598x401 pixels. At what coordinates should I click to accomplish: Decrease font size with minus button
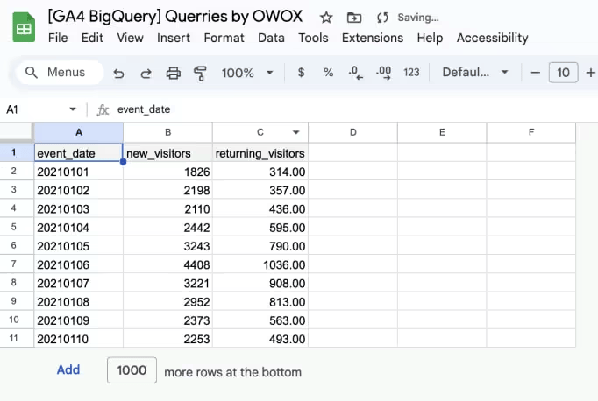point(535,73)
